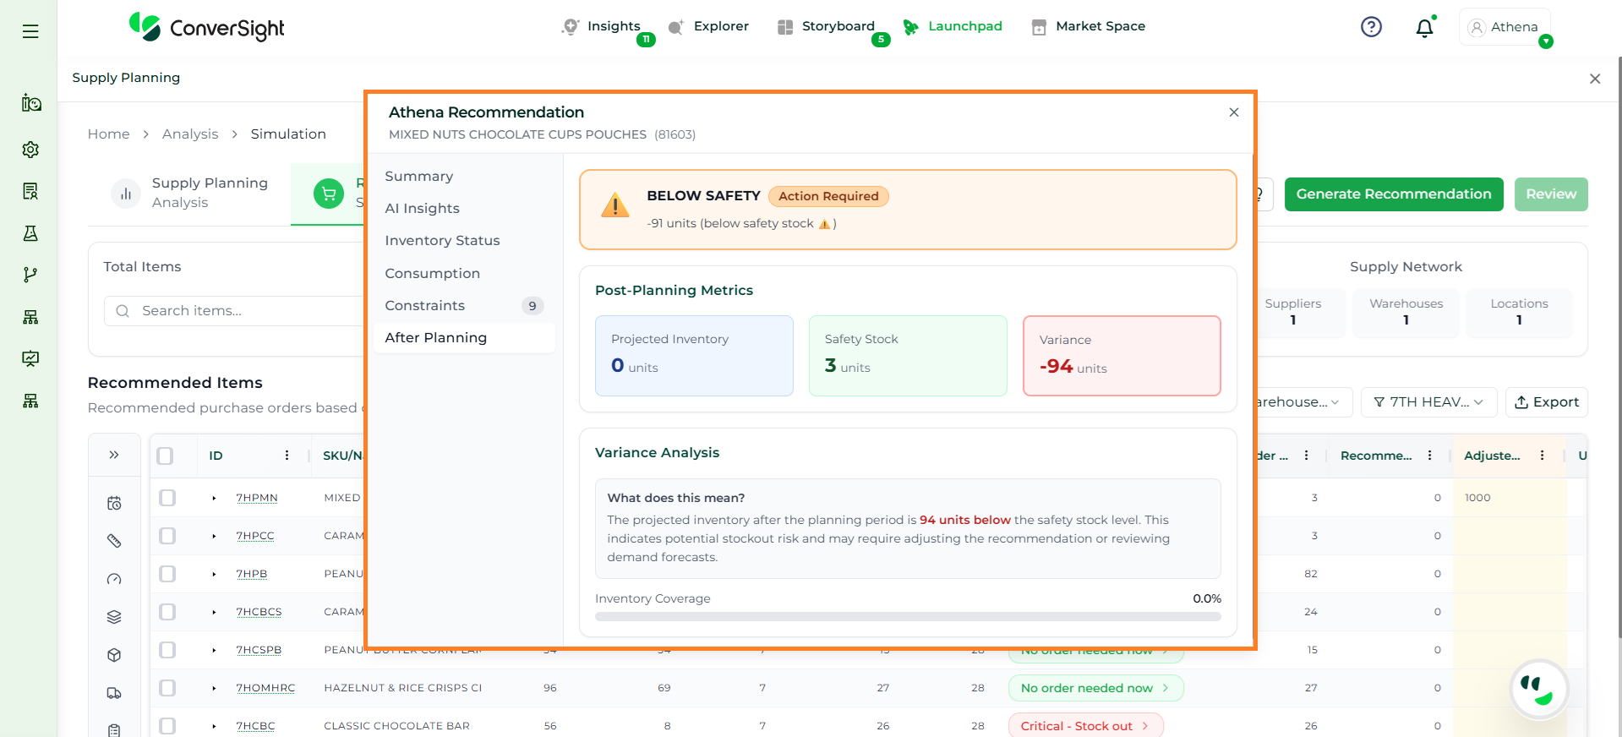The width and height of the screenshot is (1622, 737).
Task: Click the notification bell icon
Action: point(1424,28)
